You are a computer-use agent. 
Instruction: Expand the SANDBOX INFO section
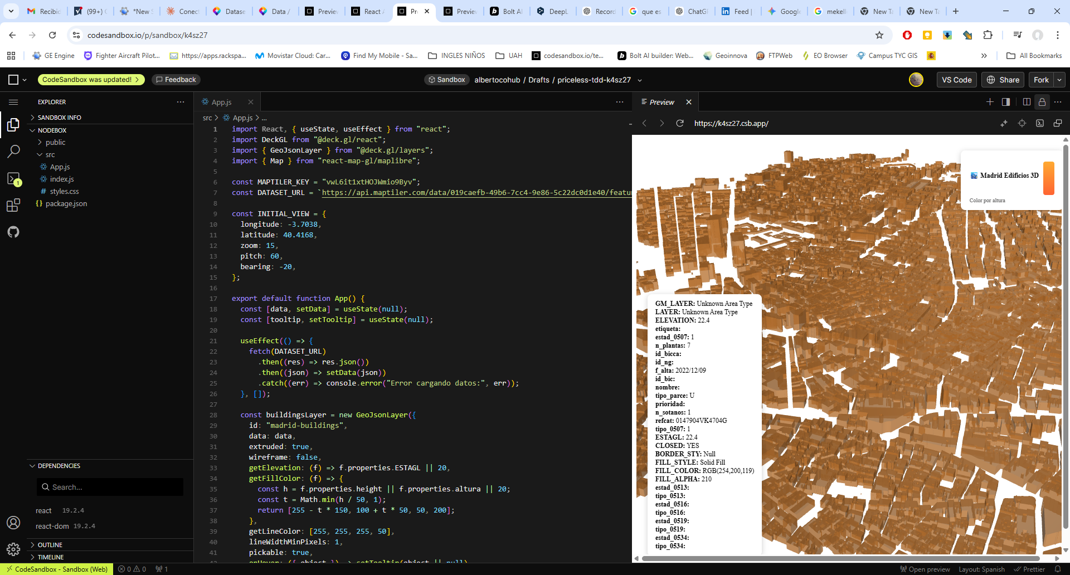click(59, 118)
